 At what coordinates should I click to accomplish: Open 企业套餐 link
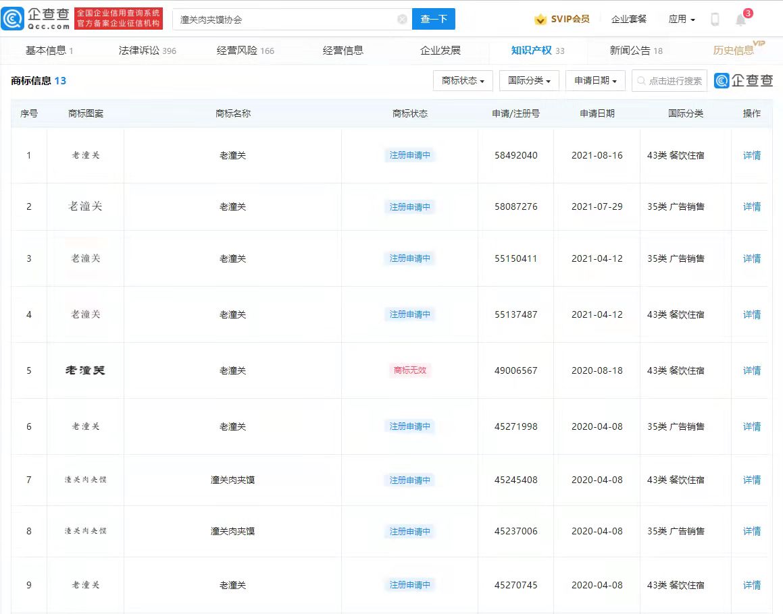[x=629, y=20]
